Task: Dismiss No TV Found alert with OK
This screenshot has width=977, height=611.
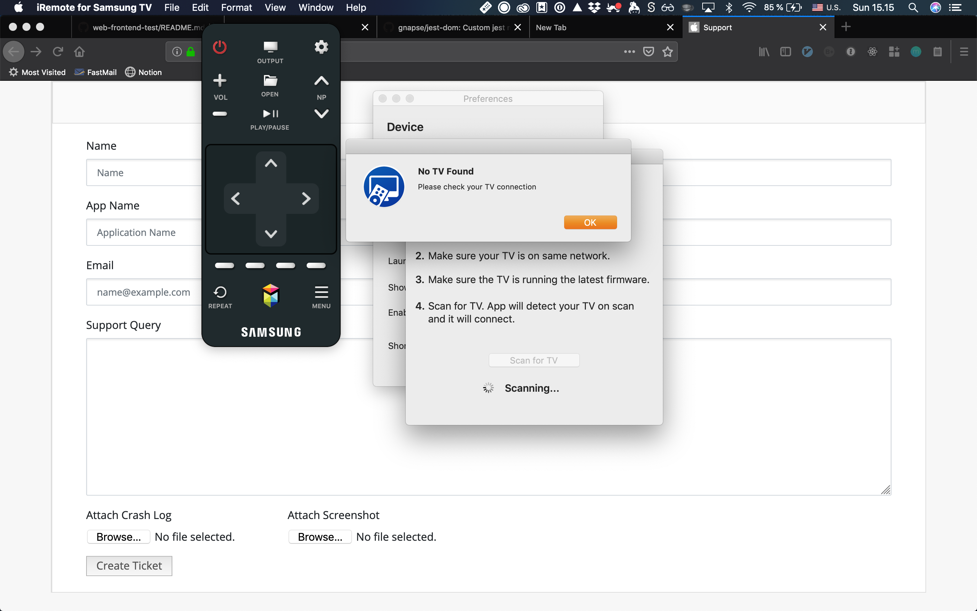Action: pyautogui.click(x=590, y=222)
